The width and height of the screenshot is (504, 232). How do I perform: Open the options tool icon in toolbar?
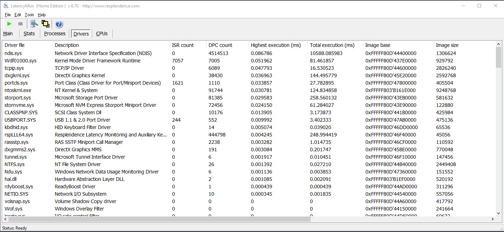tap(34, 24)
